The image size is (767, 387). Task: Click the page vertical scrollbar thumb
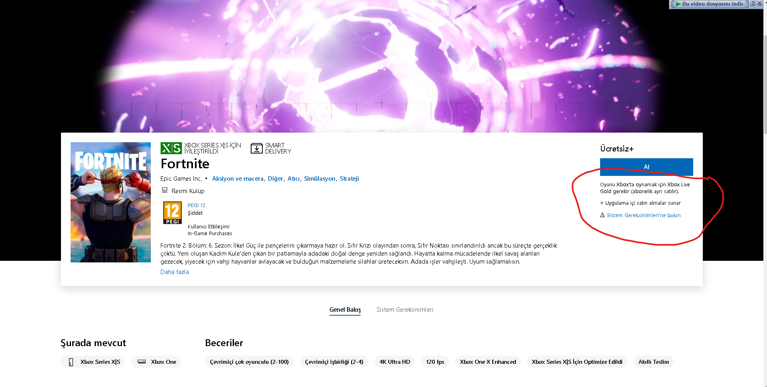(765, 84)
